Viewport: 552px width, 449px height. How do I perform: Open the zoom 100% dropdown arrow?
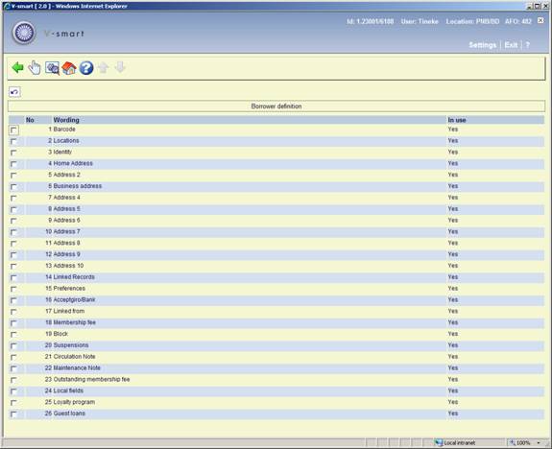[x=539, y=442]
